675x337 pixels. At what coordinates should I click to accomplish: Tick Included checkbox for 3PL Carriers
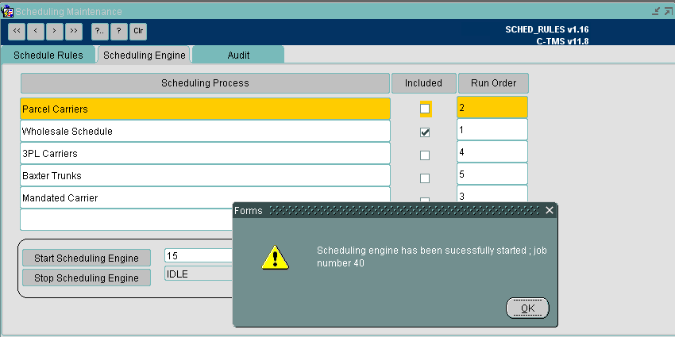point(425,155)
